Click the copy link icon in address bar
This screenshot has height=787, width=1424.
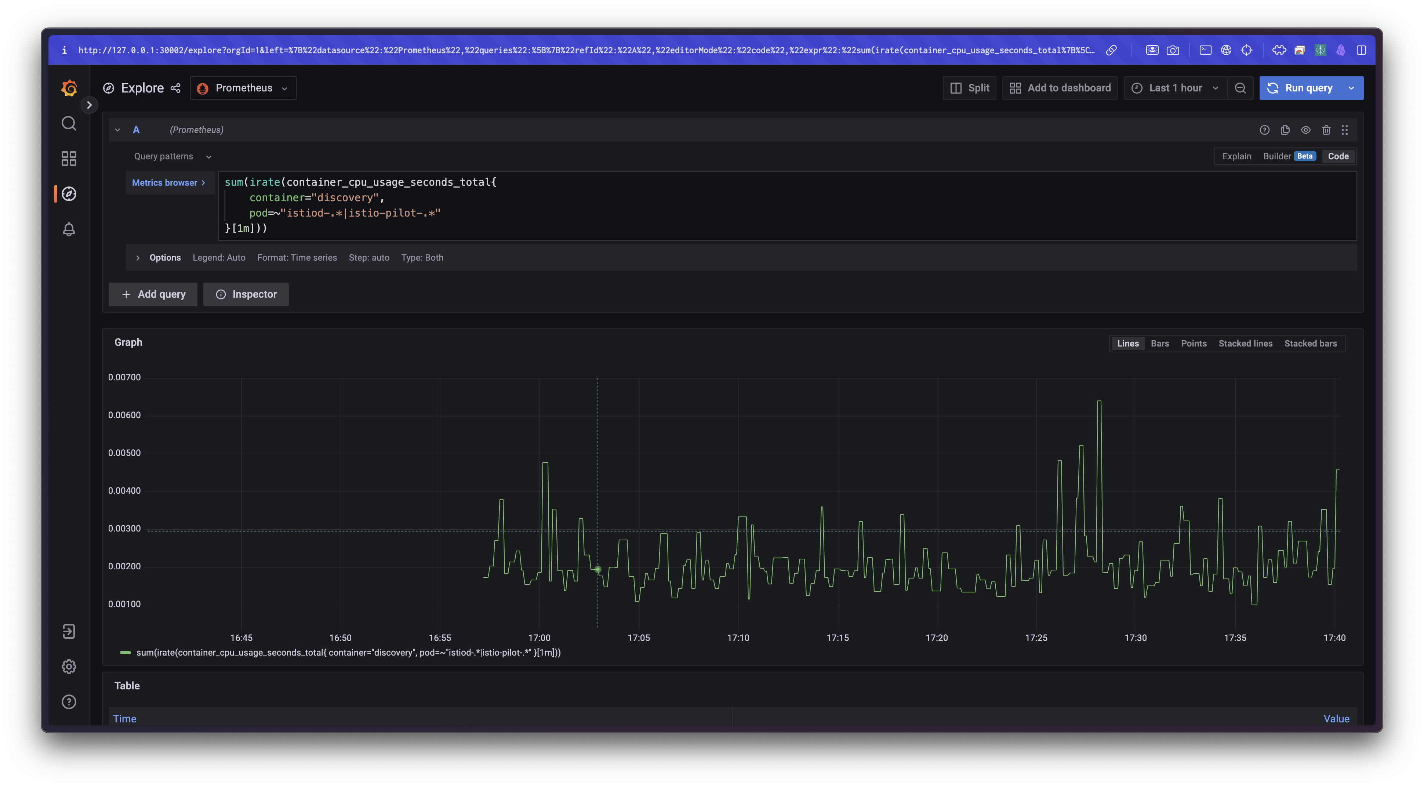coord(1111,50)
